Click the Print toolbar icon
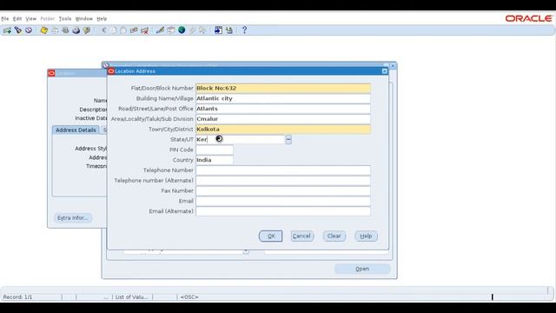The image size is (556, 313). (x=76, y=30)
